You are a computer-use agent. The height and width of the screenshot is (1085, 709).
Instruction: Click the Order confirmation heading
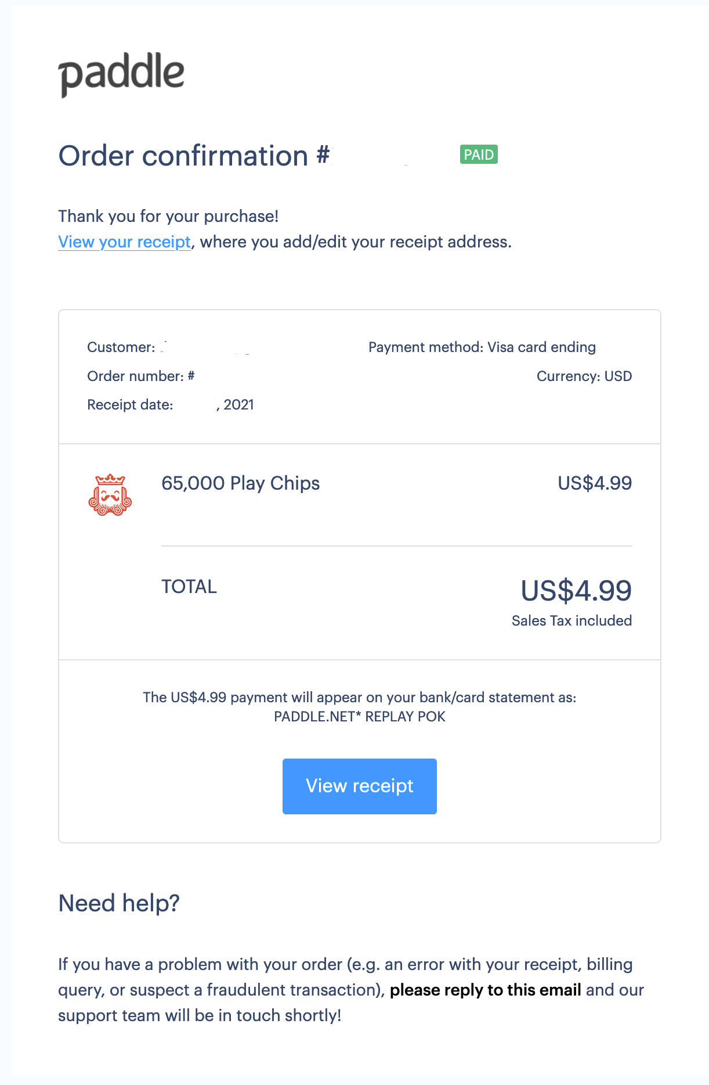click(194, 156)
